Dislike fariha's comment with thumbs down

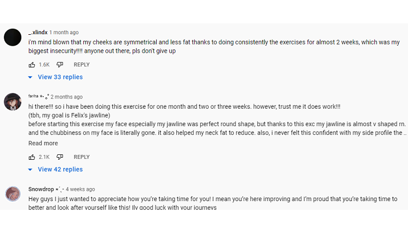pos(60,157)
